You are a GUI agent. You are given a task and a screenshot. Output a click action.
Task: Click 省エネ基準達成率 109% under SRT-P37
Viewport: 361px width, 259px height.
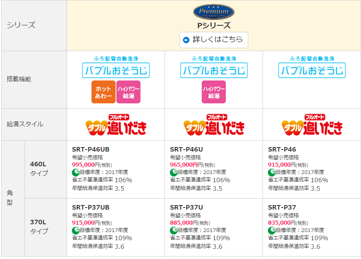[x=298, y=238]
